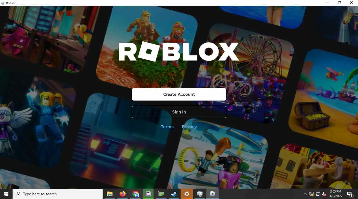Close the Roblox window
This screenshot has width=358, height=199.
tap(351, 3)
